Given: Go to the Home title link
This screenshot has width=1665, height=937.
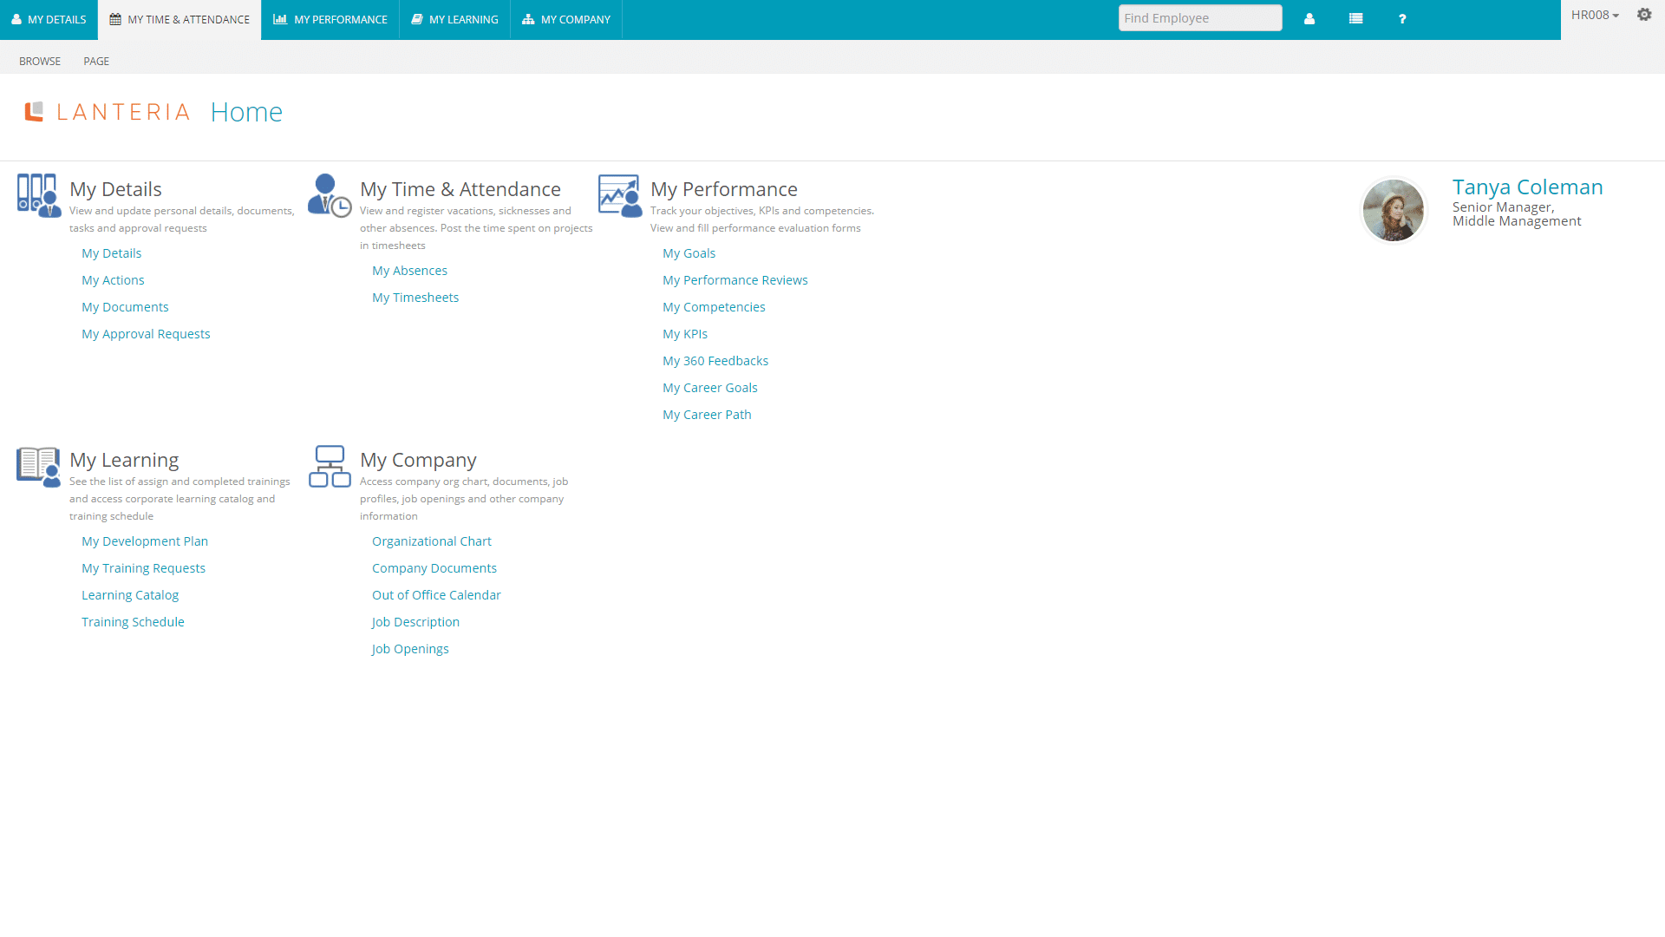Looking at the screenshot, I should (x=246, y=112).
